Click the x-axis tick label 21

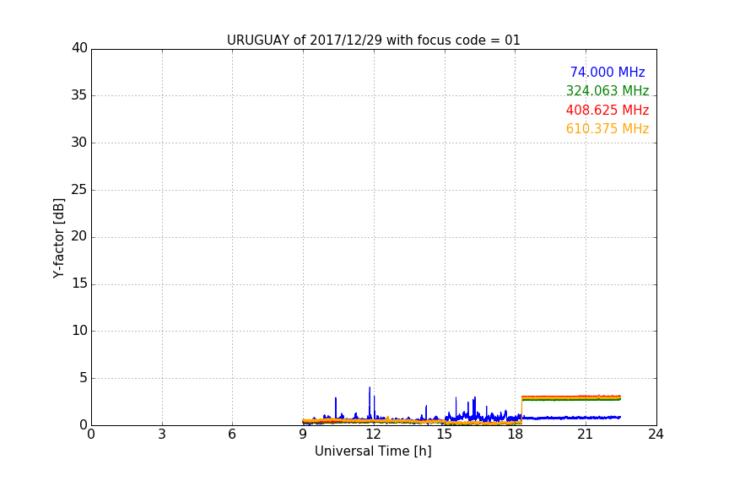586,435
